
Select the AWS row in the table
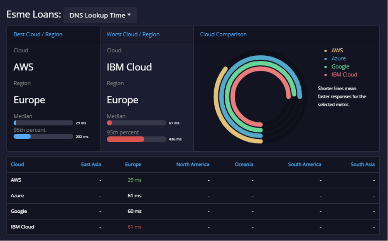(x=193, y=180)
